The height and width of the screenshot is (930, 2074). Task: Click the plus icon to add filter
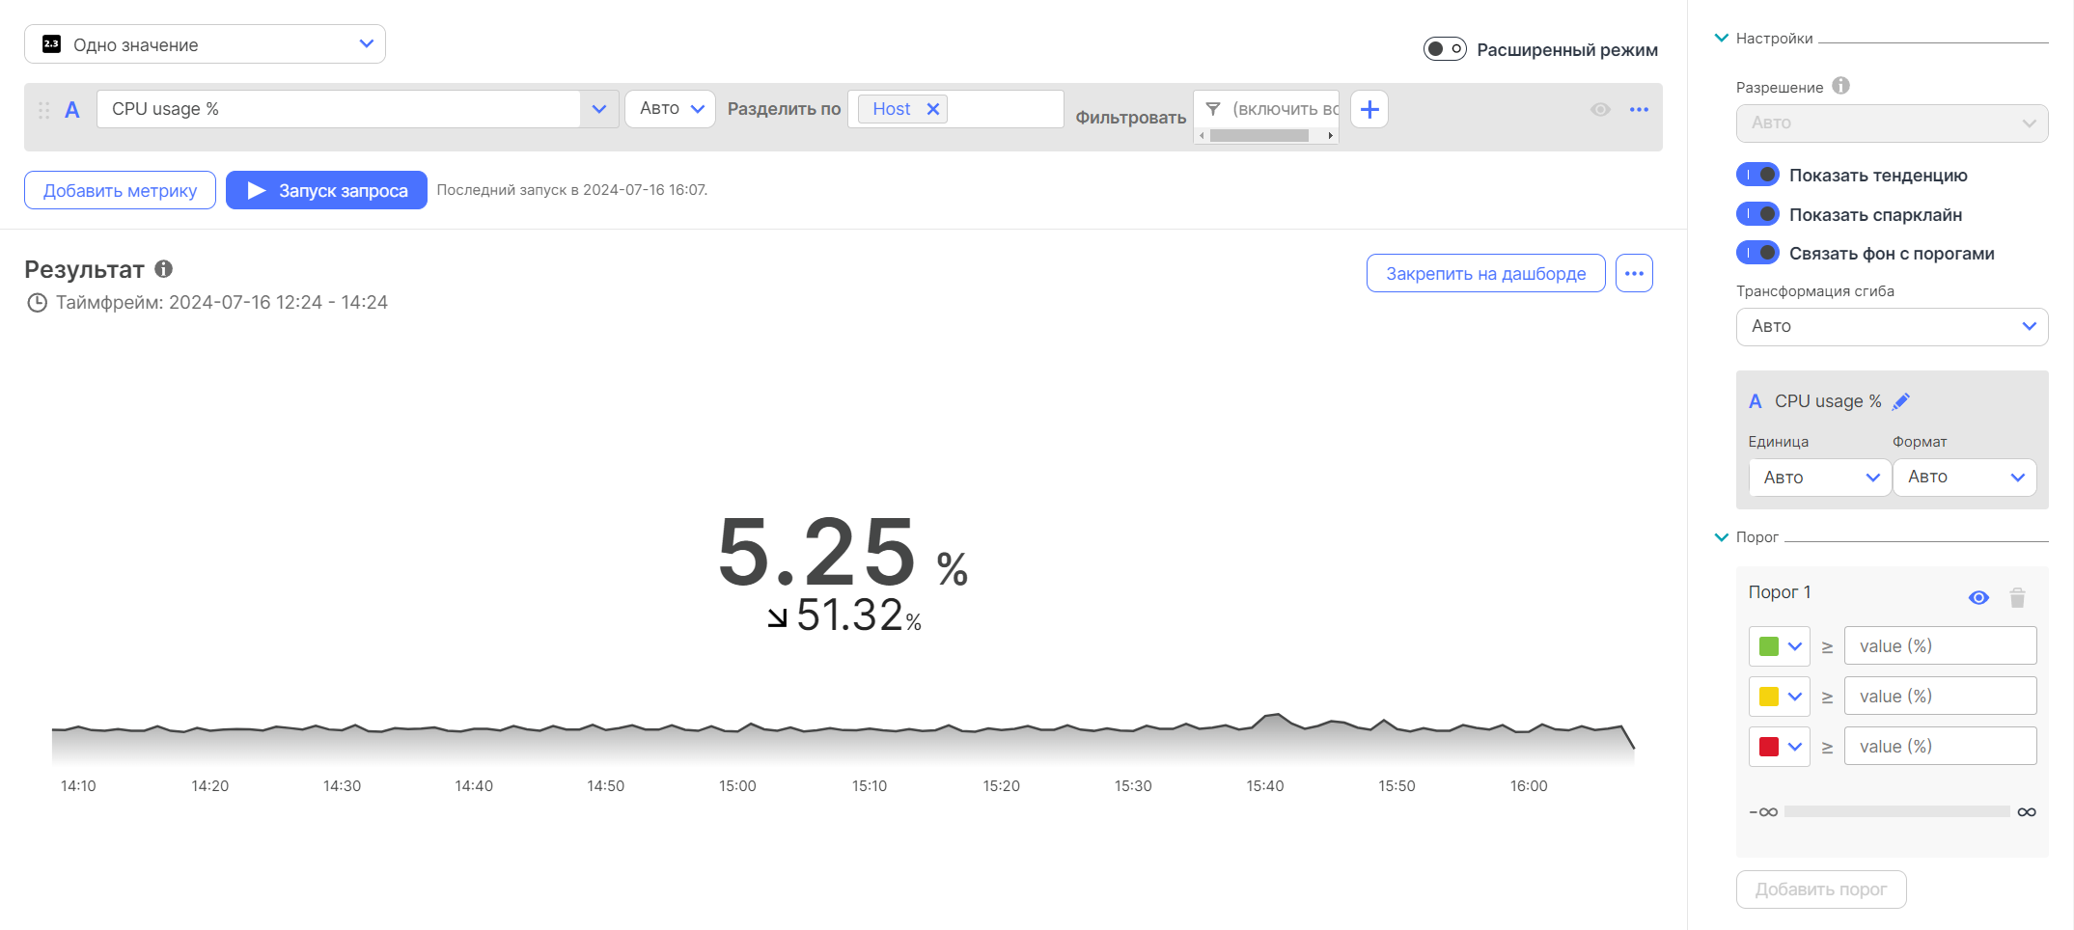coord(1369,110)
